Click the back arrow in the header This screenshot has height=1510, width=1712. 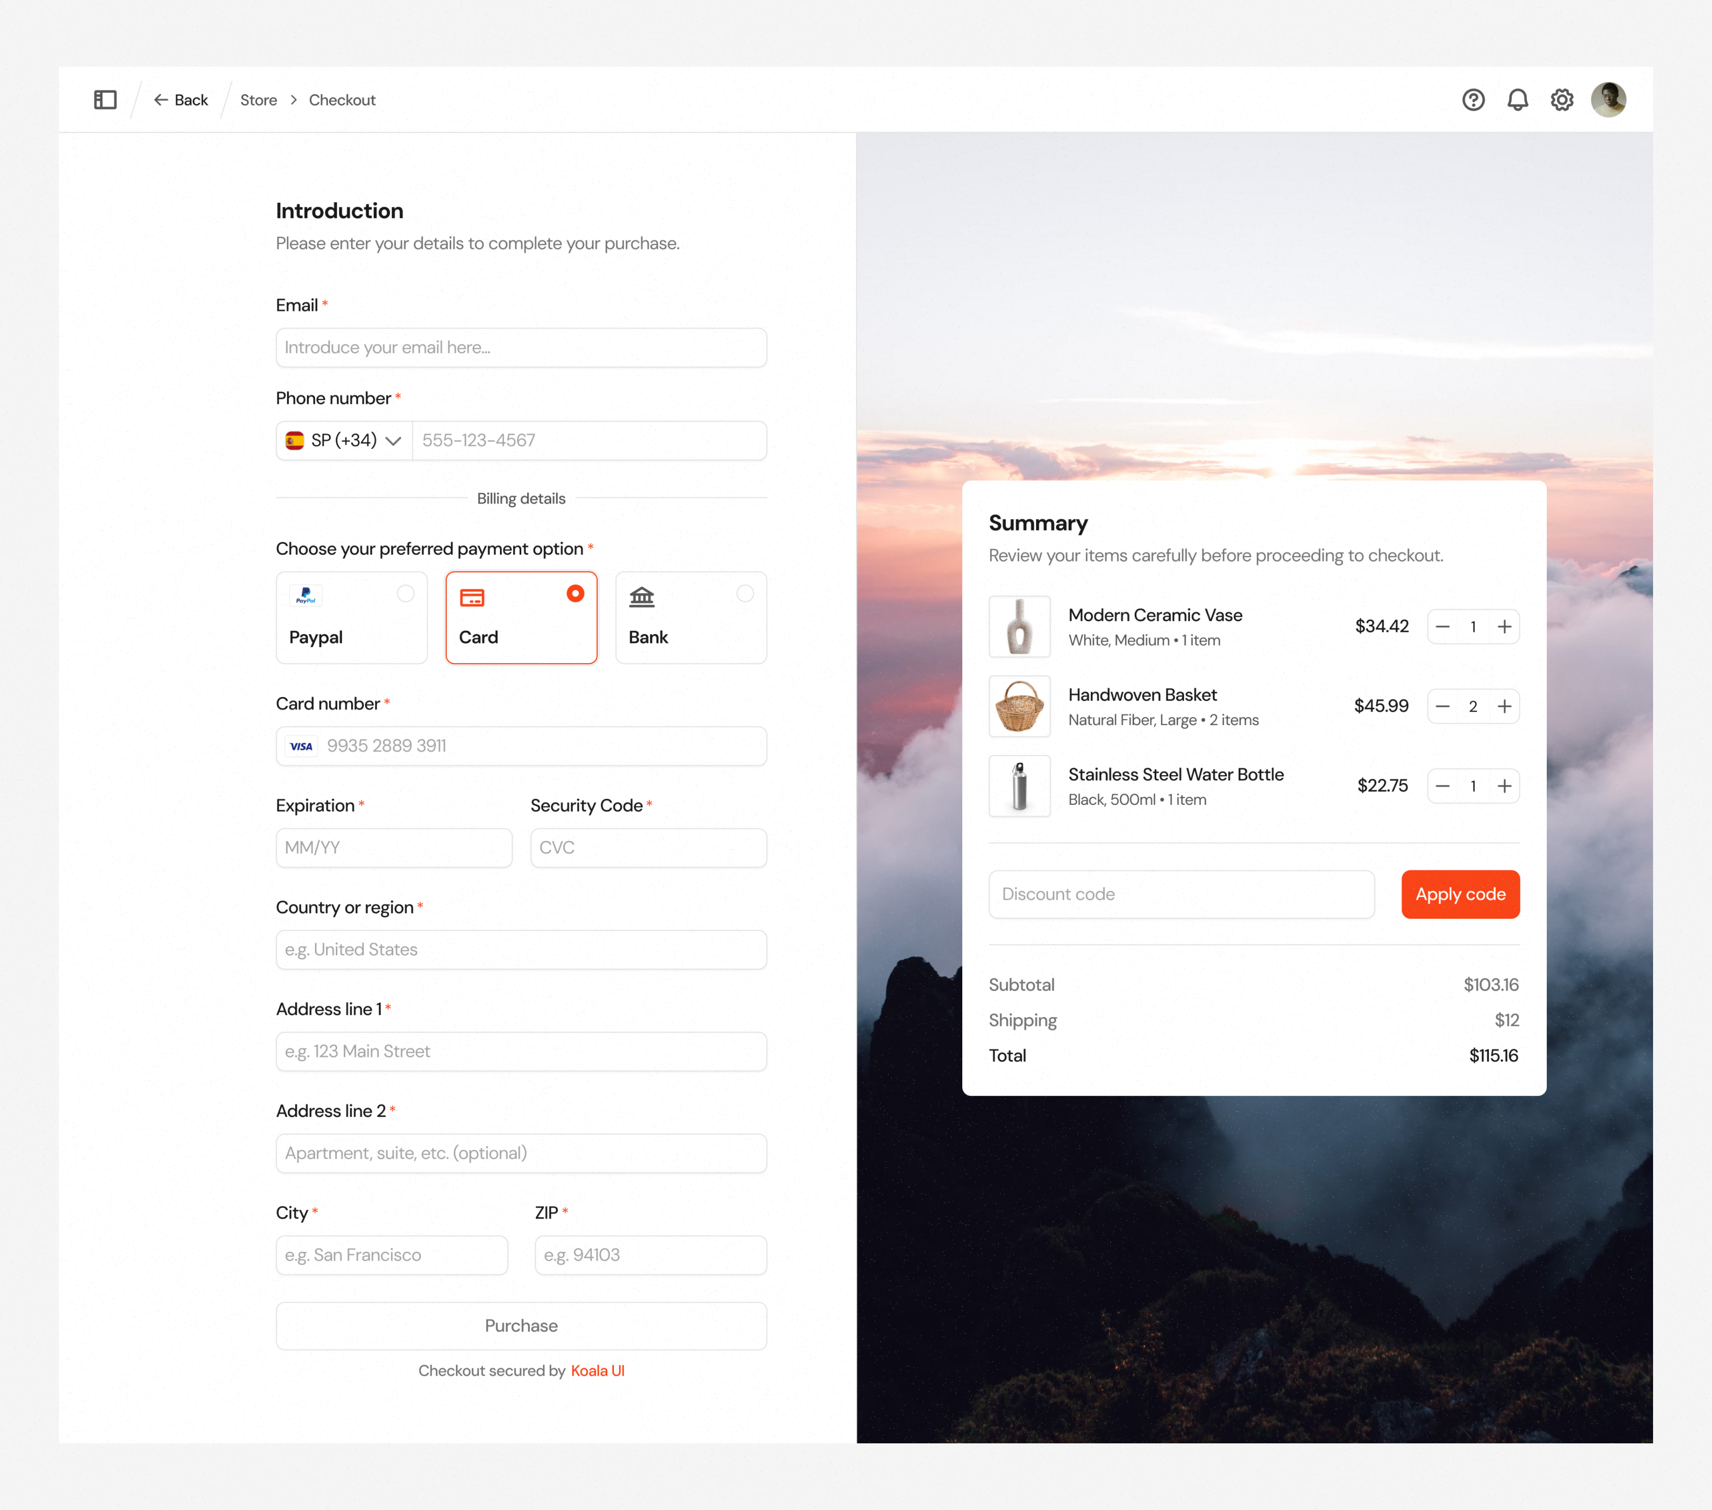click(162, 99)
